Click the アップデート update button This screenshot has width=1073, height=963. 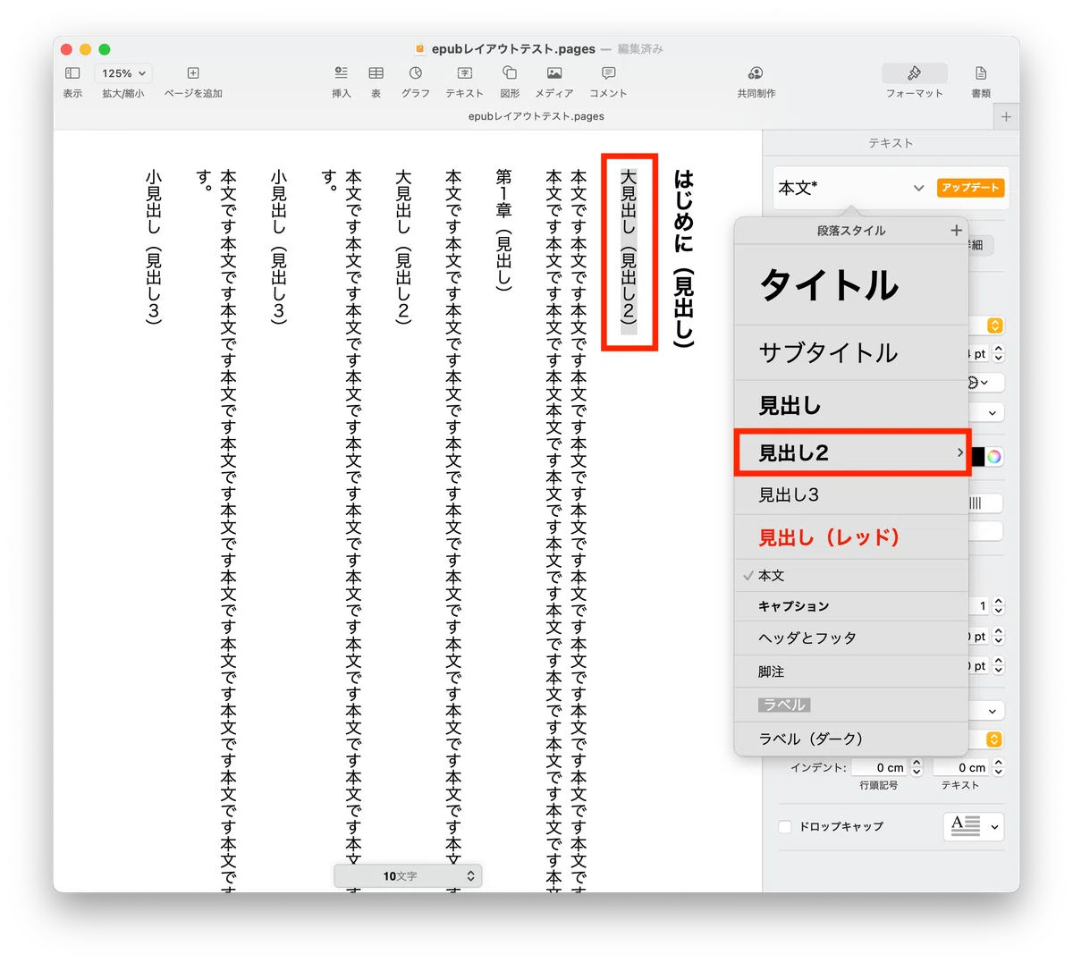(x=970, y=188)
